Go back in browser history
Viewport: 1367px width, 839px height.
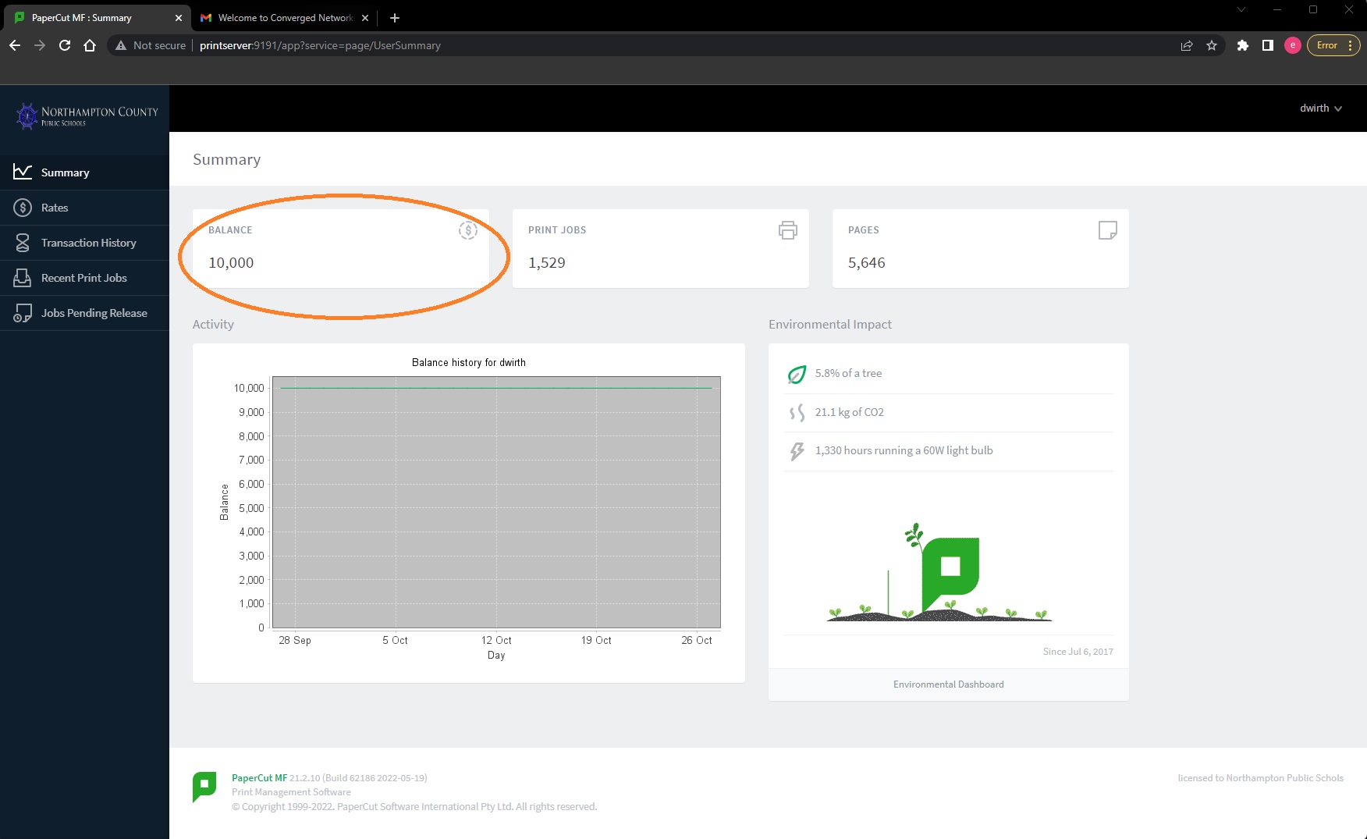click(x=15, y=45)
